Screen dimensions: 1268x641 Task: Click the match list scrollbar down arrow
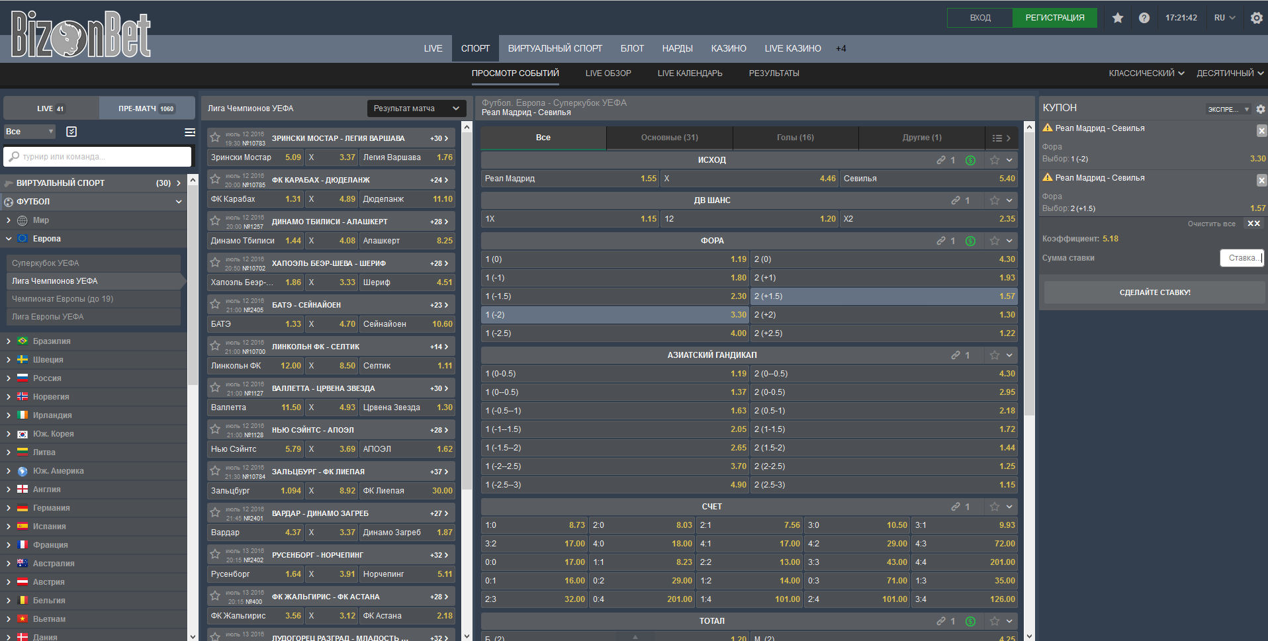click(467, 636)
